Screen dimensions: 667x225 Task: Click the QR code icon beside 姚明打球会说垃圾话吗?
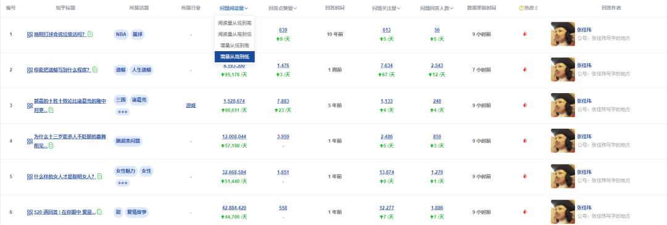(30, 35)
